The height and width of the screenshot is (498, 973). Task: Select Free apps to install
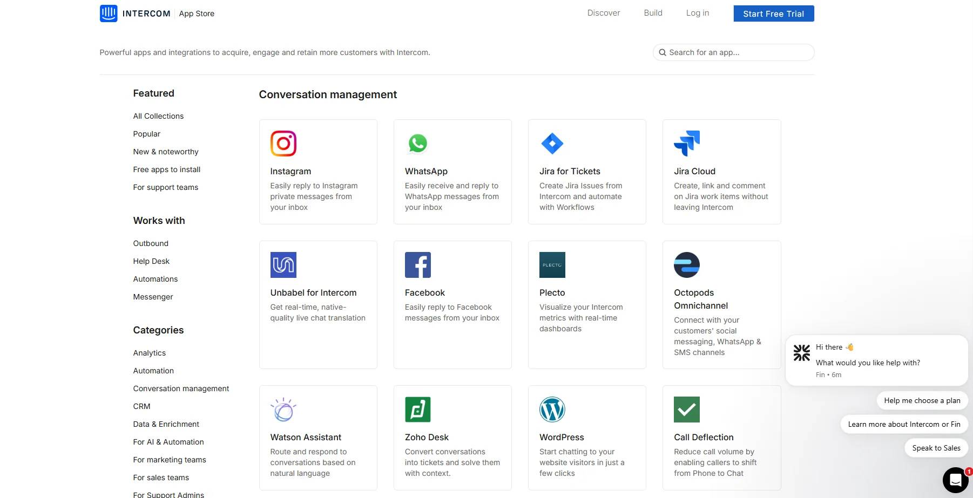click(167, 169)
